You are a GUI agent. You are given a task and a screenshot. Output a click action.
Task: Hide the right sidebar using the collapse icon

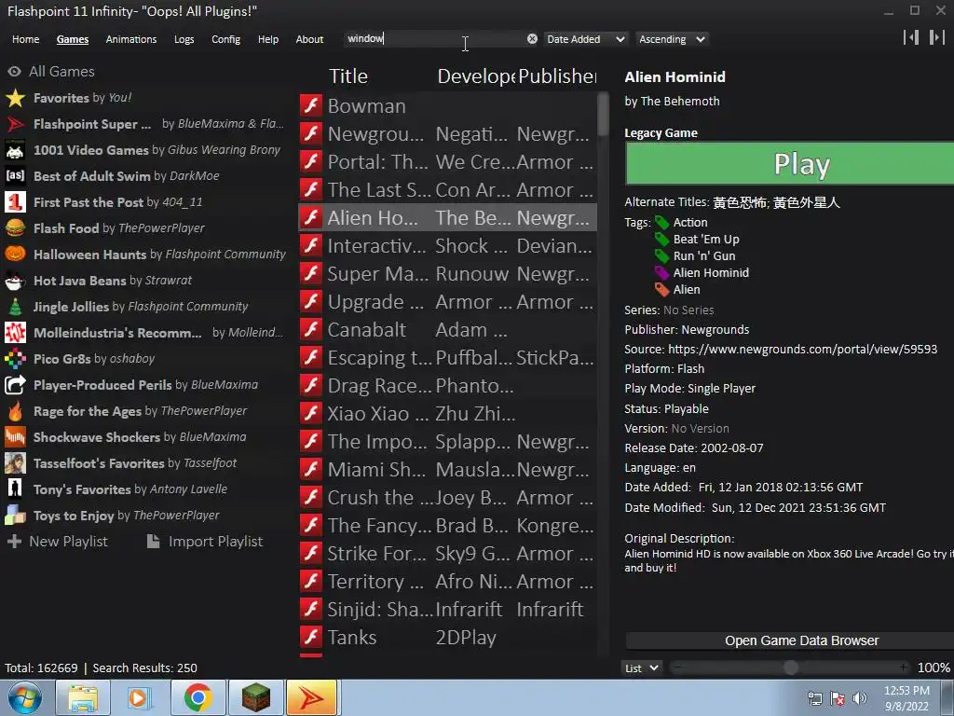click(x=936, y=37)
